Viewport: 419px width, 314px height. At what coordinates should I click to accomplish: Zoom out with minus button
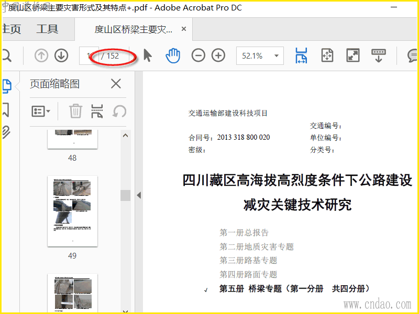[x=199, y=55]
